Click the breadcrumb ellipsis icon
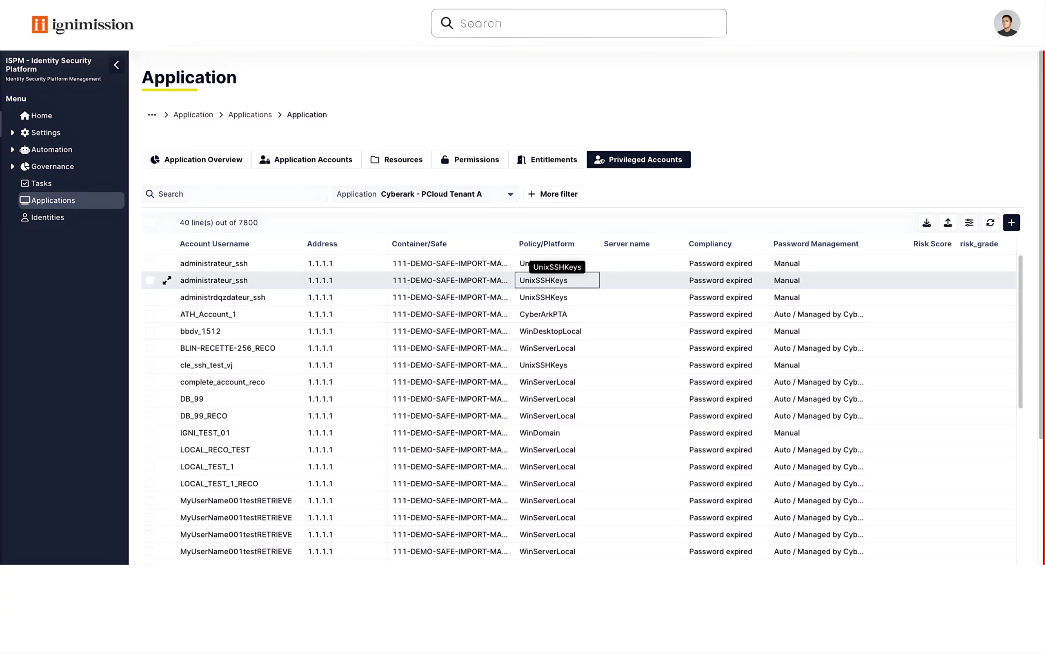This screenshot has width=1045, height=664. [152, 115]
